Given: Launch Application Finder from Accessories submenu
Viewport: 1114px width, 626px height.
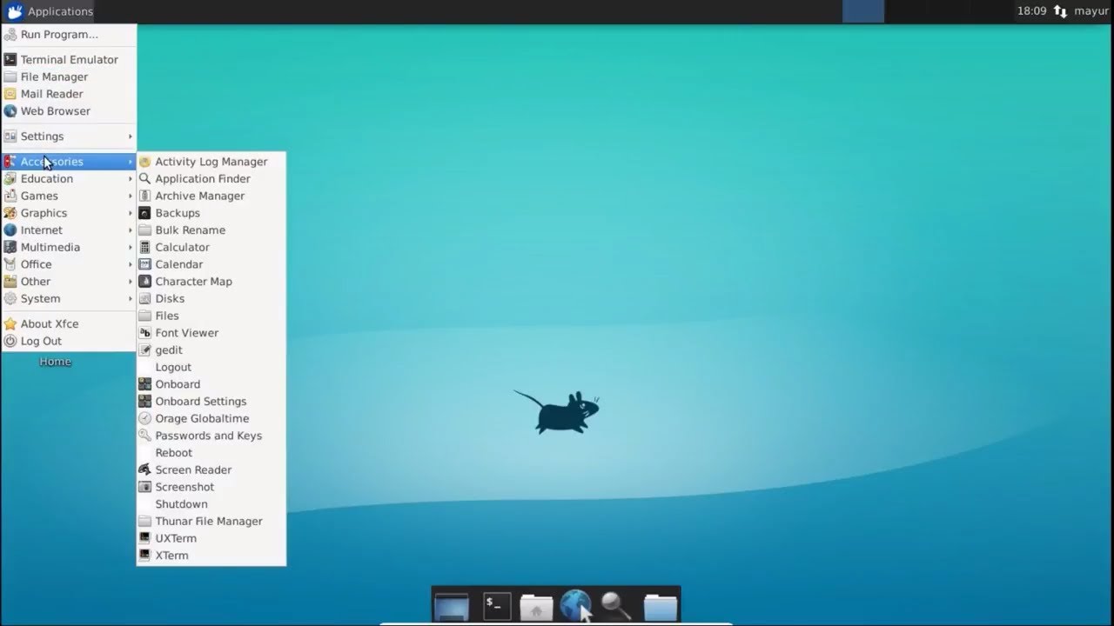Looking at the screenshot, I should tap(211, 179).
